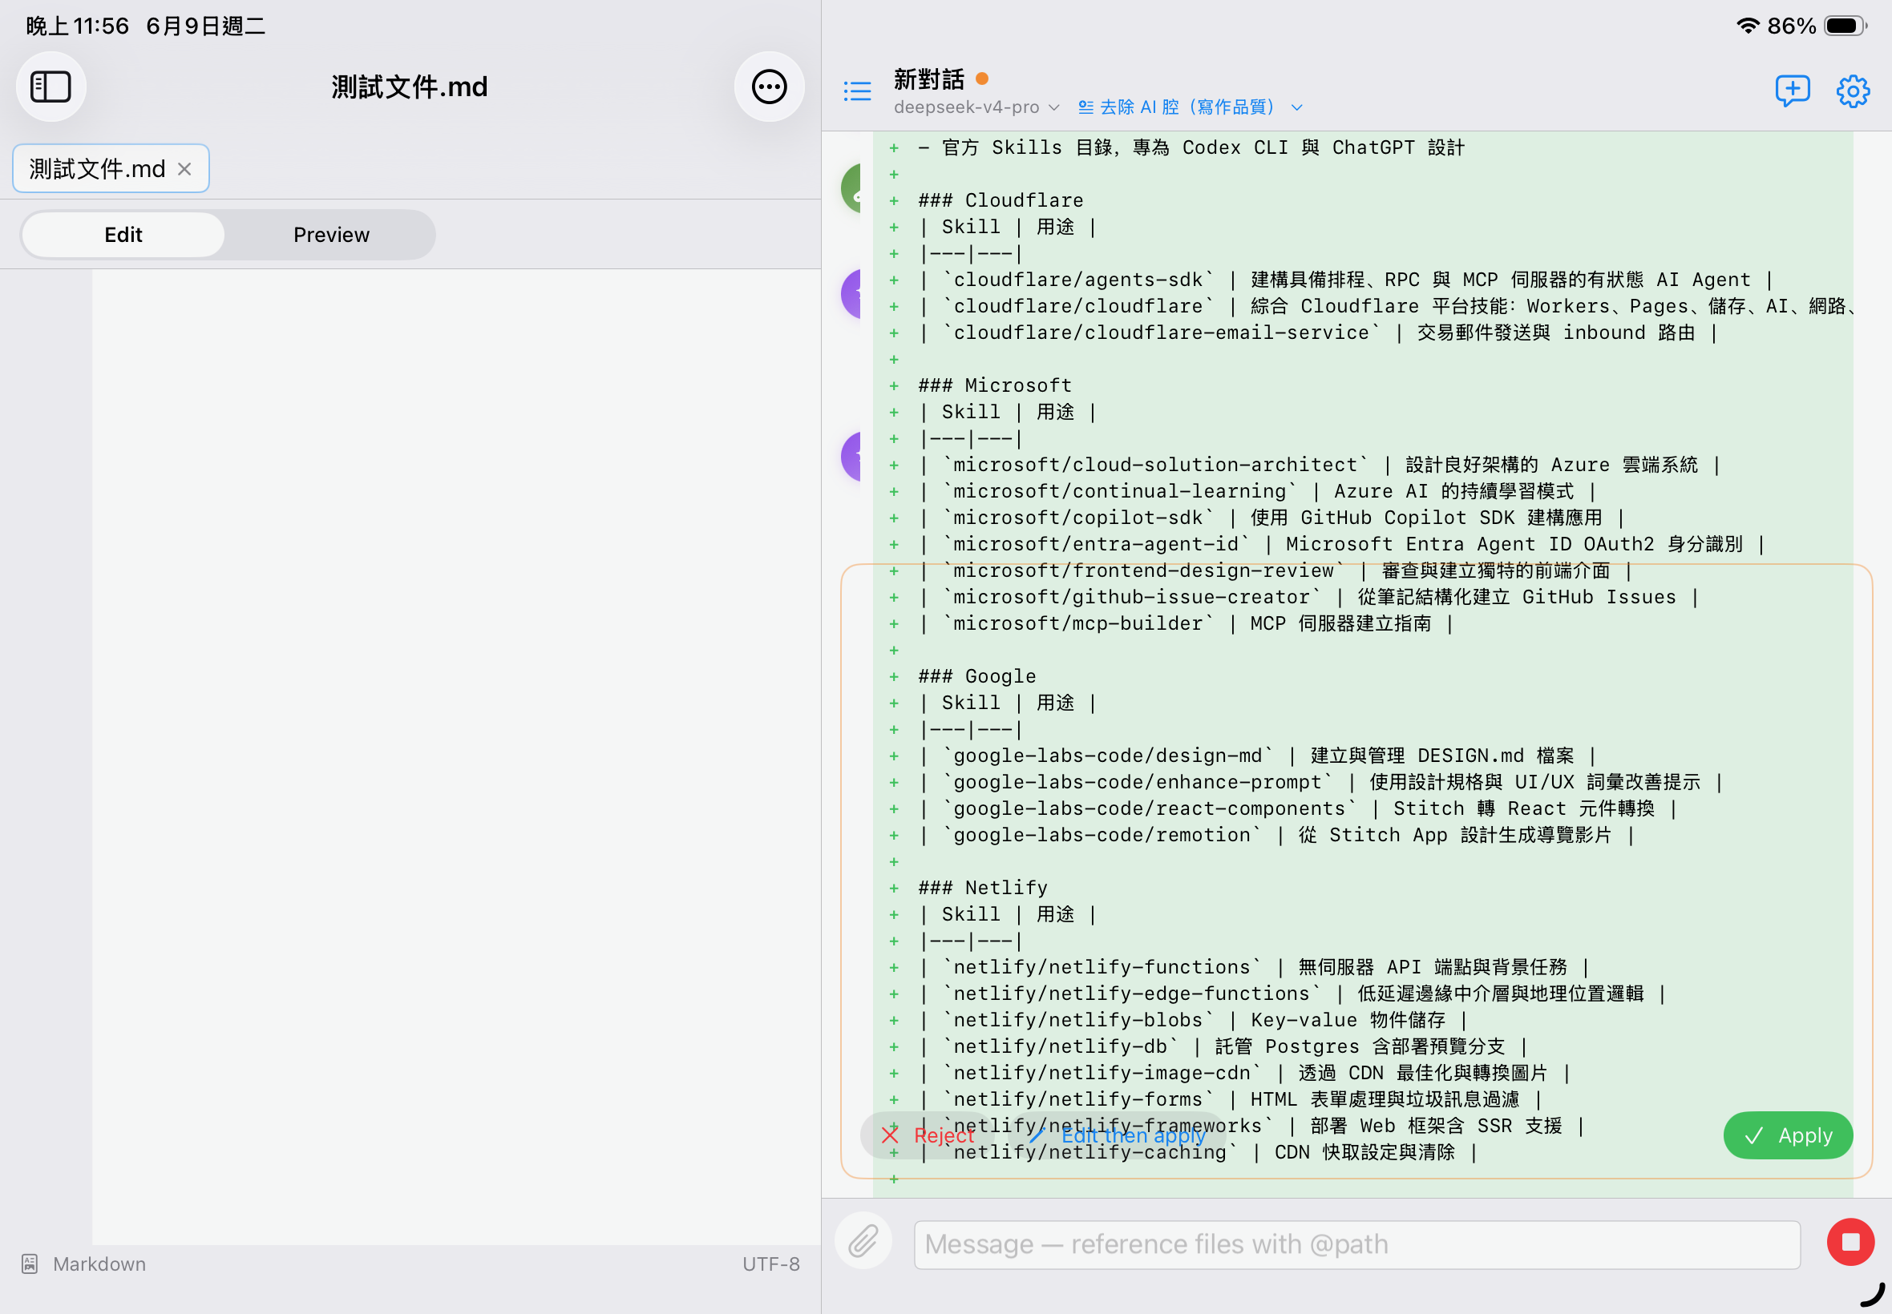
Task: Stop generation with red stop button
Action: (x=1851, y=1242)
